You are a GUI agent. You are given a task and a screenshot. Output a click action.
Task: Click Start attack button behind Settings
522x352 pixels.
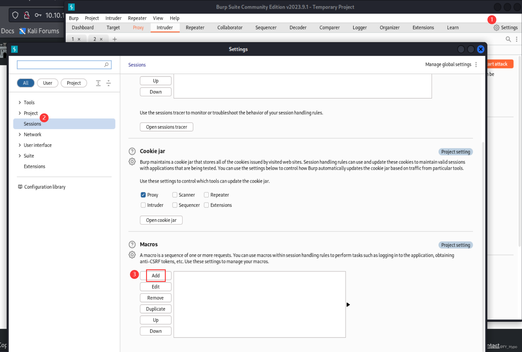tap(500, 64)
